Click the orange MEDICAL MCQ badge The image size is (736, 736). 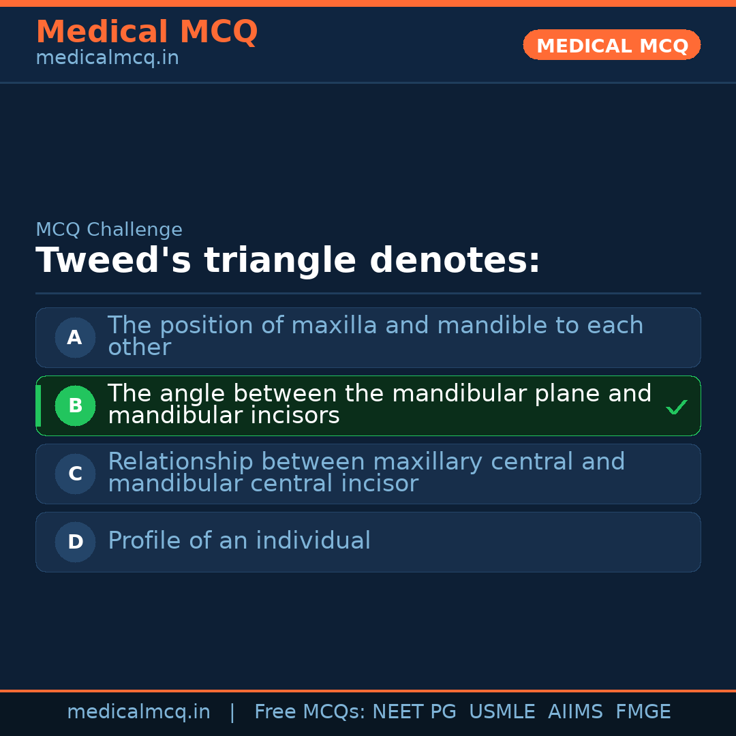(x=611, y=45)
